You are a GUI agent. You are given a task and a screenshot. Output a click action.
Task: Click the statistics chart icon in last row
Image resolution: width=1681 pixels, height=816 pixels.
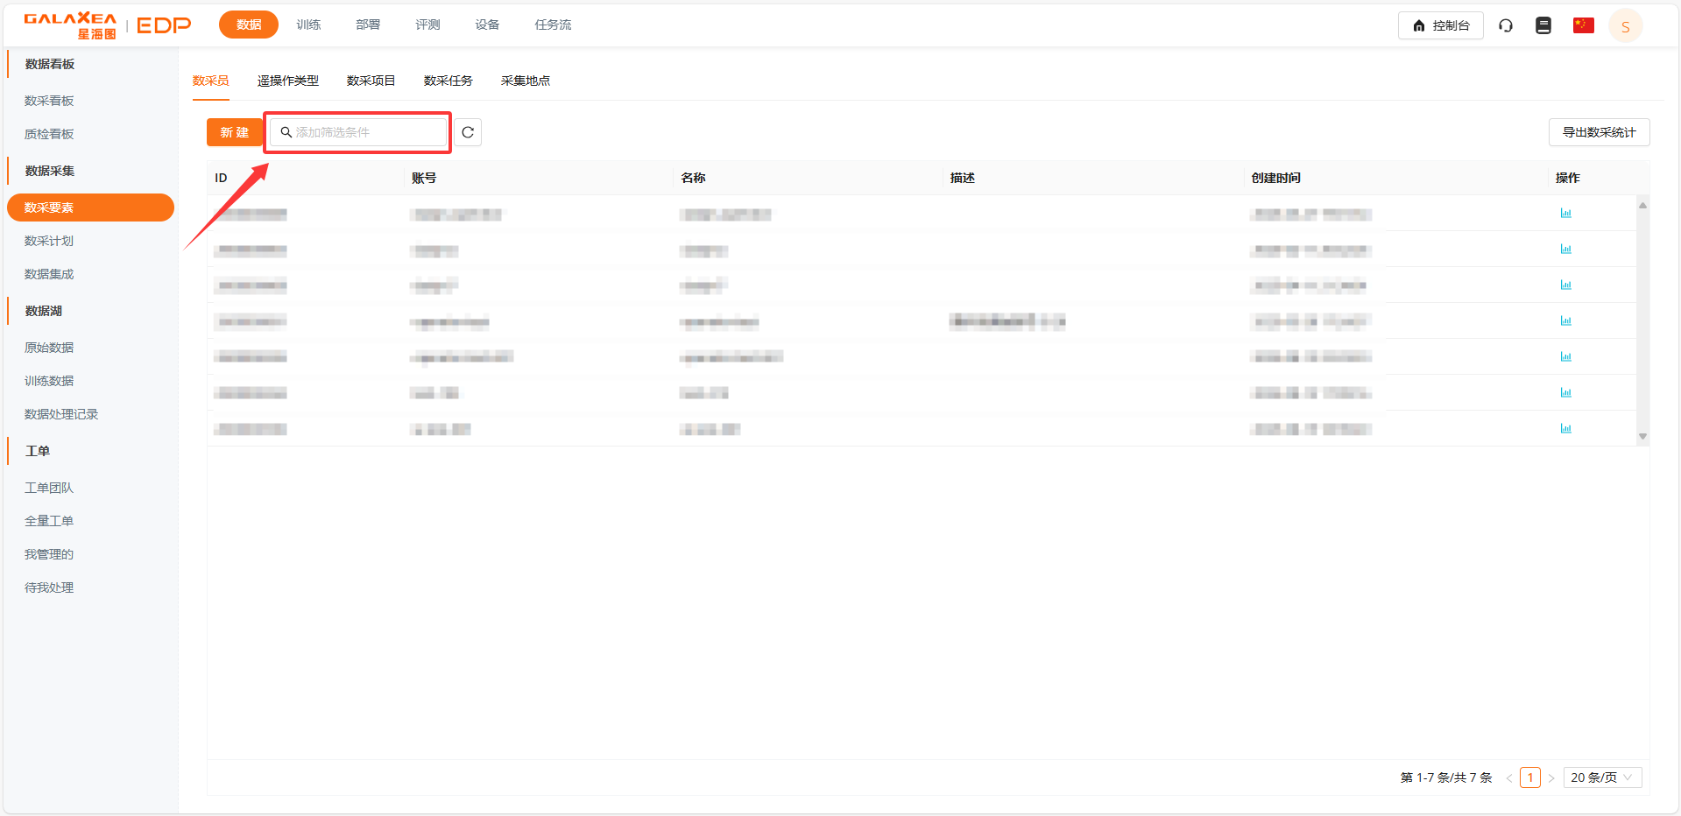pyautogui.click(x=1565, y=429)
